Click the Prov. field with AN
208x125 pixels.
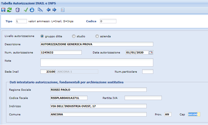click(x=168, y=114)
